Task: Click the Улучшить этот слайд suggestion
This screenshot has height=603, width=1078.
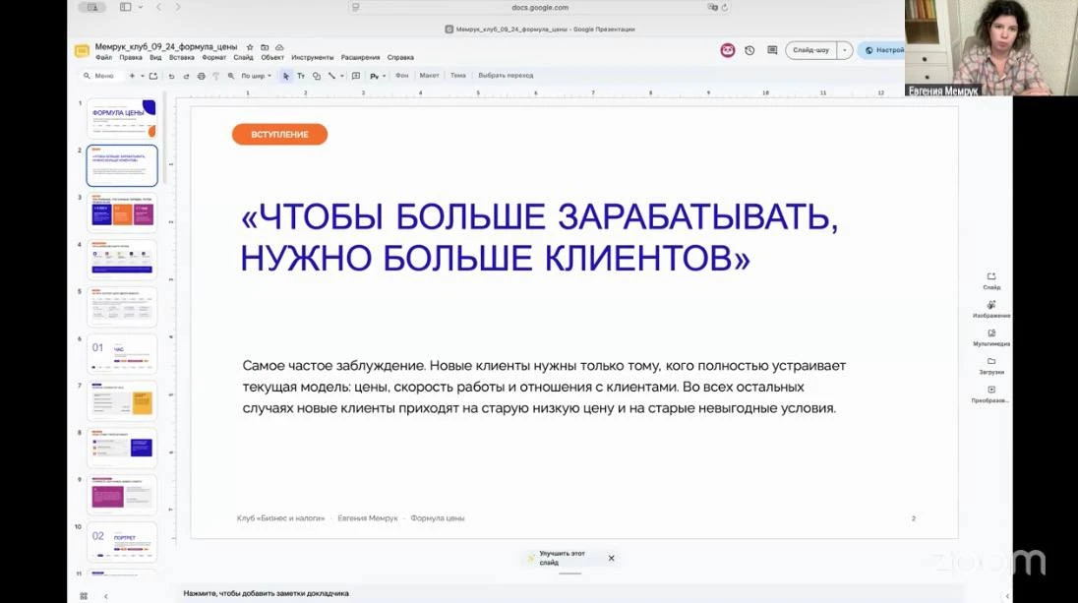Action: (x=561, y=559)
